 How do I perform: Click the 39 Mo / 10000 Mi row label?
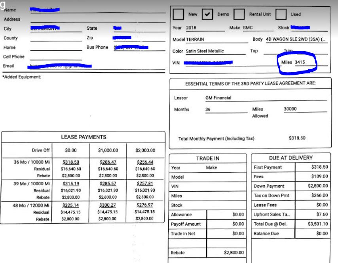pyautogui.click(x=32, y=184)
